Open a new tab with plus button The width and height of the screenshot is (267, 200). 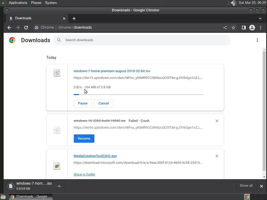74,18
